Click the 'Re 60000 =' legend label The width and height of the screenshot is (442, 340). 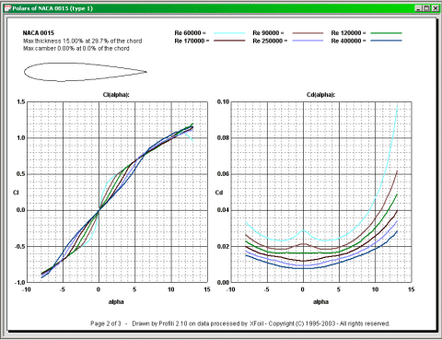[190, 33]
